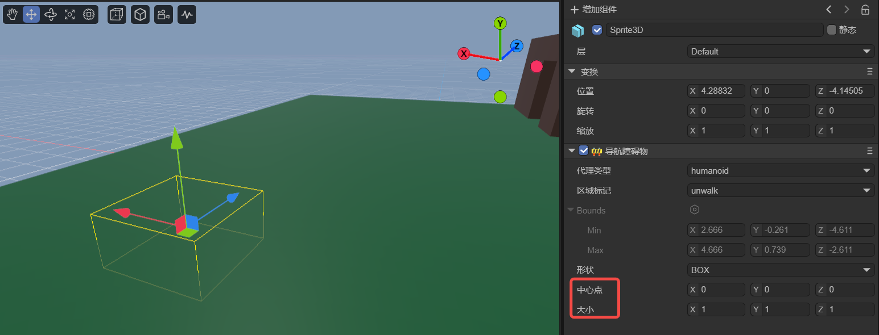This screenshot has width=879, height=335.
Task: Click the camera settings icon
Action: 163,15
